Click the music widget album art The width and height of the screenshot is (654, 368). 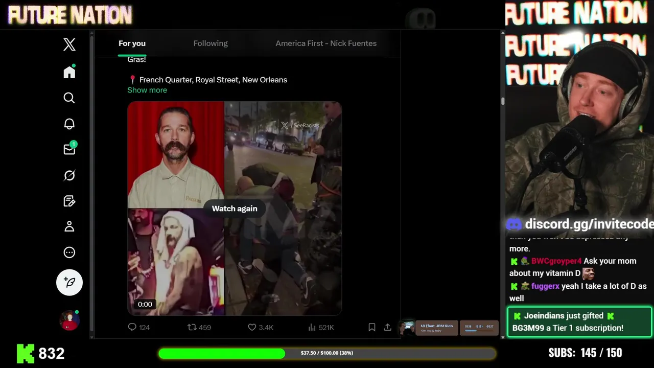(407, 328)
